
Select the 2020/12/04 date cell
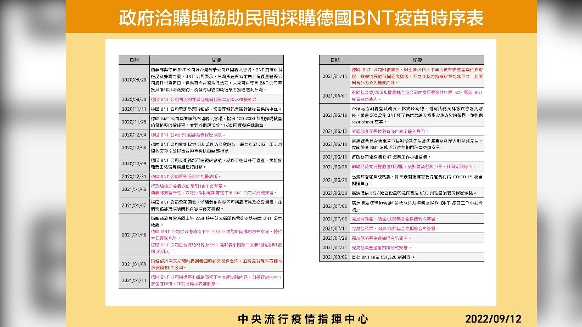pyautogui.click(x=134, y=134)
